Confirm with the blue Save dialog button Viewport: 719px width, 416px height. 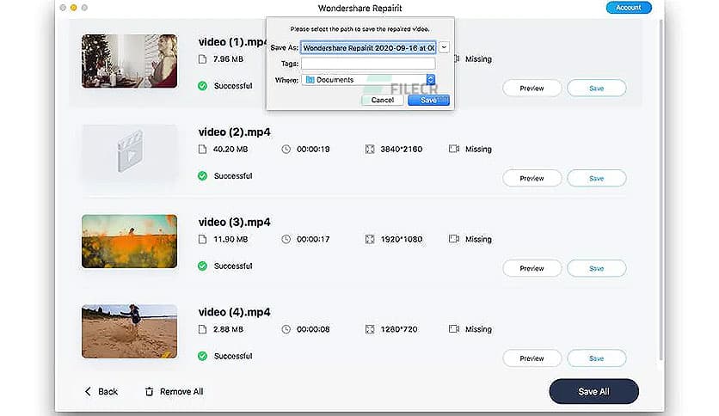tap(429, 100)
